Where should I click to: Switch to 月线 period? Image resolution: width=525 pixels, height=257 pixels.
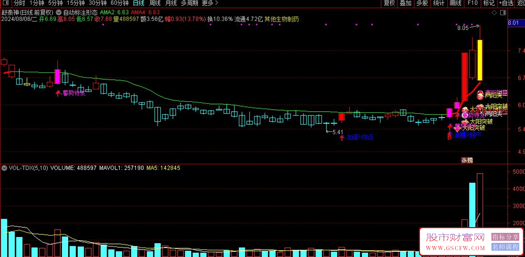pos(171,3)
